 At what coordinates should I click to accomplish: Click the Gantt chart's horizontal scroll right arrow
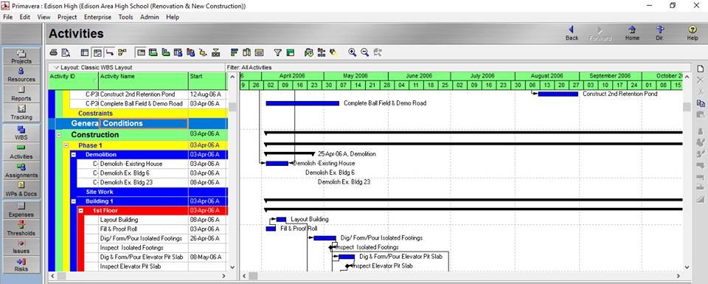click(x=678, y=275)
